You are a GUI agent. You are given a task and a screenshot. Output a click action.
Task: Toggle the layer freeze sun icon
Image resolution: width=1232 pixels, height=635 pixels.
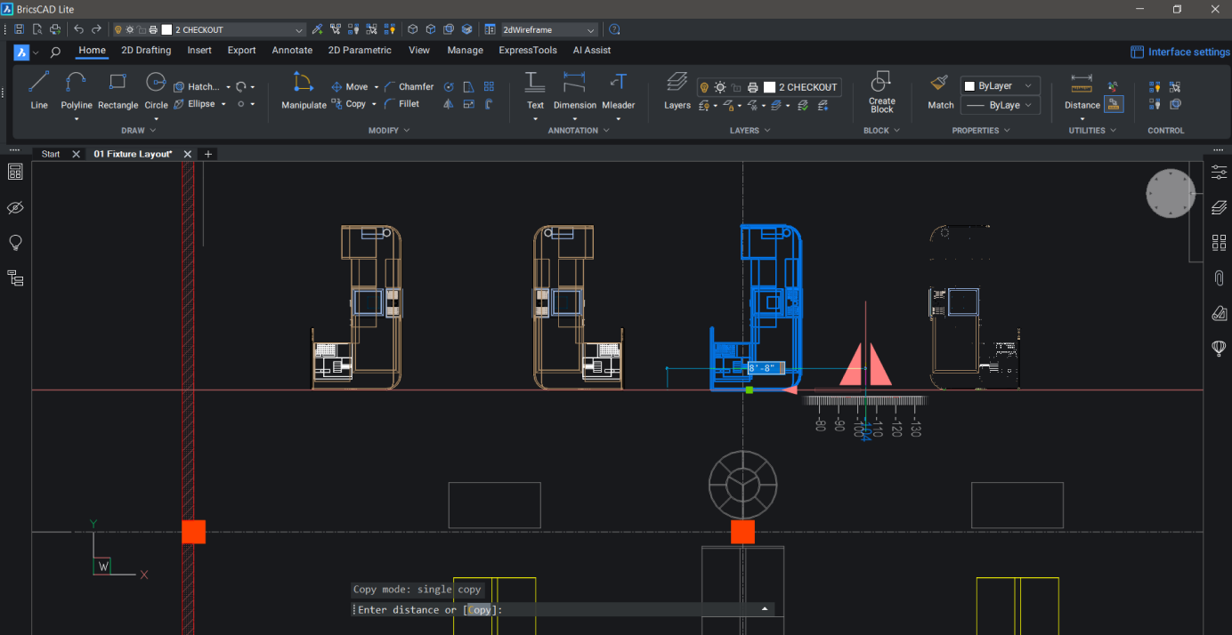click(x=720, y=86)
